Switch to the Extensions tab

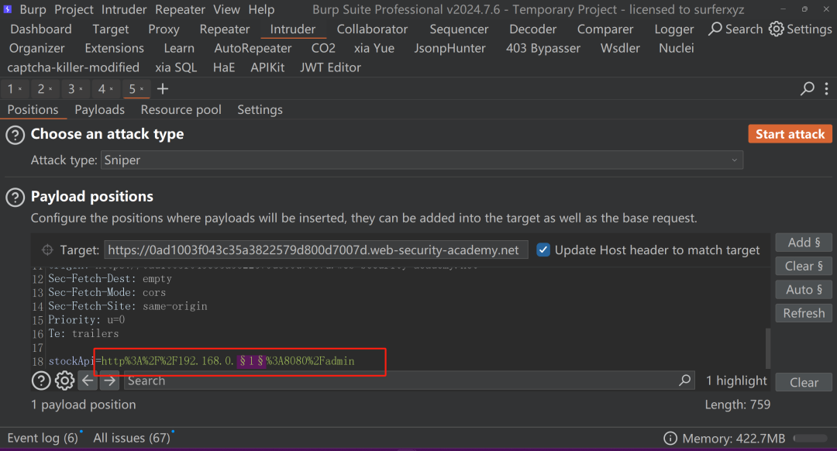coord(114,49)
